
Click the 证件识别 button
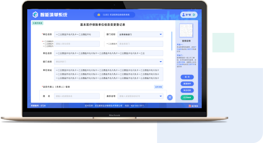coord(159,87)
